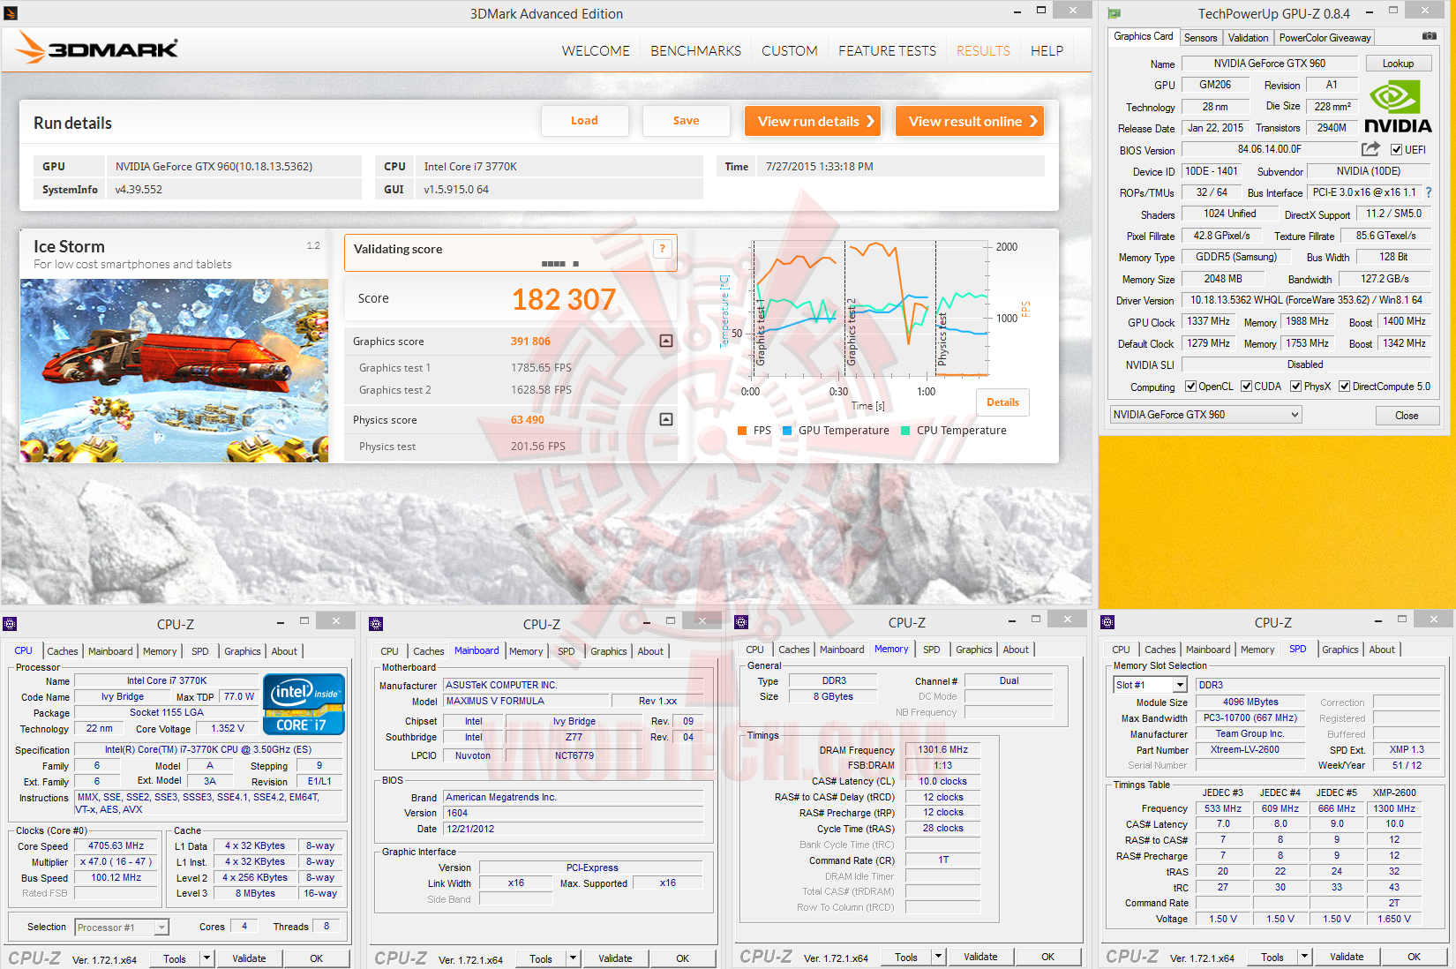
Task: Expand Tools dropdown arrow in CPU-Z CPU window
Action: coord(206,958)
